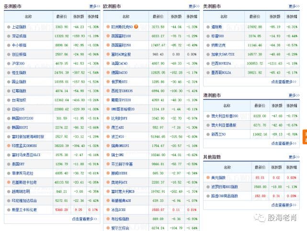The image size is (307, 231).
Task: Click the 泰国SET index name
Action: (x=18, y=164)
